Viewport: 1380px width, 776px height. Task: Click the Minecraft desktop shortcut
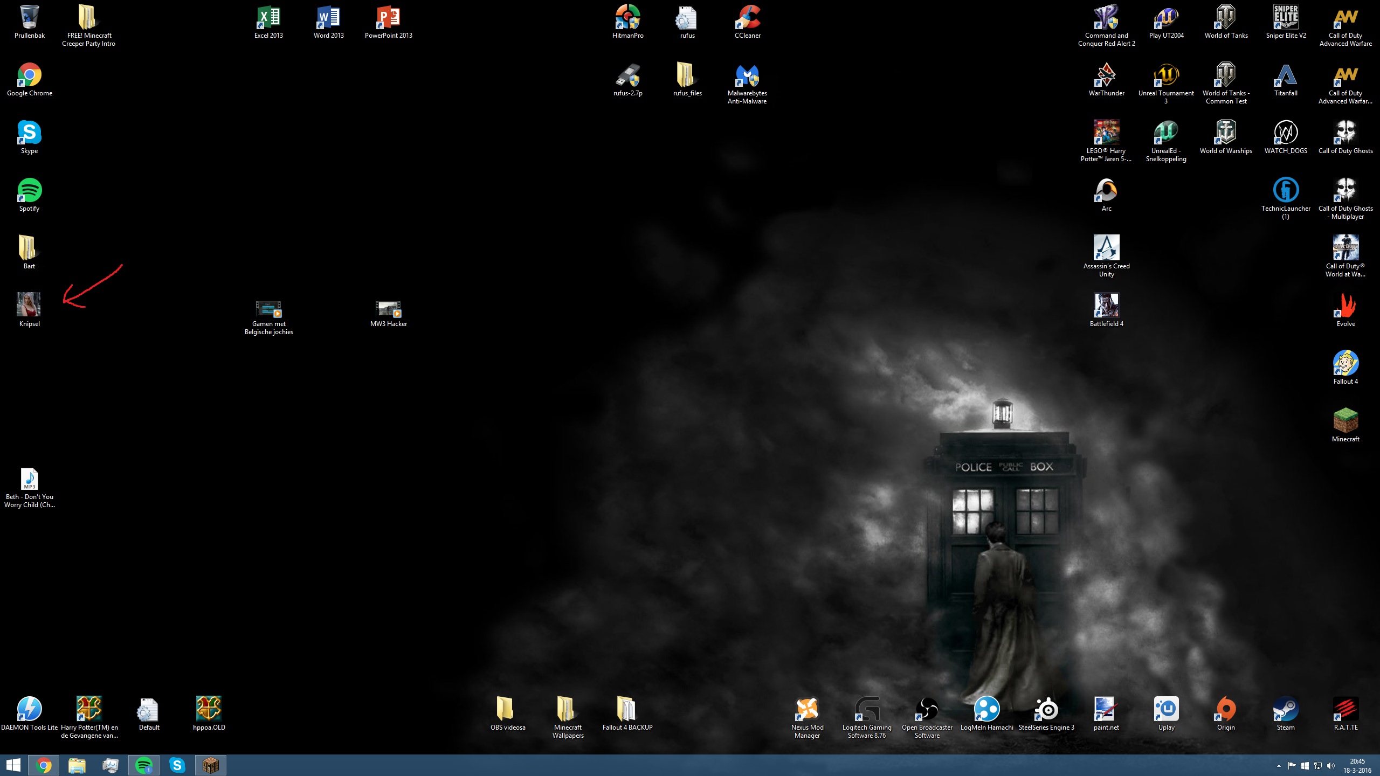(x=1345, y=426)
